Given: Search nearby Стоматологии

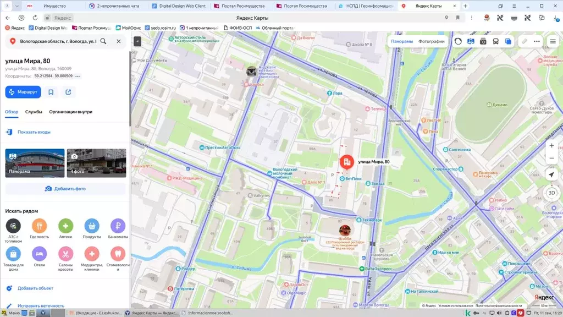Looking at the screenshot, I should [x=118, y=259].
